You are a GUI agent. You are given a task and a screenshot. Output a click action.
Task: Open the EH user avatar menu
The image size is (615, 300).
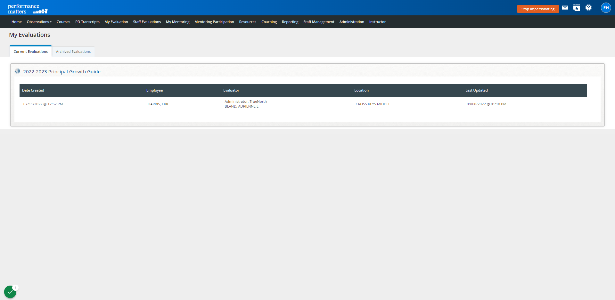coord(606,8)
